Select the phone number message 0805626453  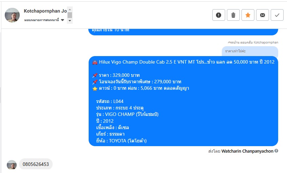(x=36, y=164)
